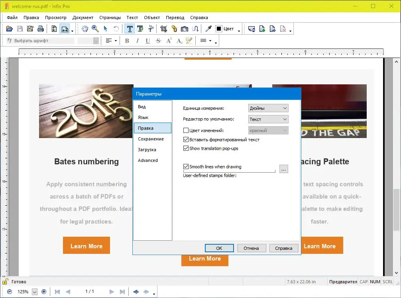
Task: Click the Rotate tool icon
Action: click(116, 29)
